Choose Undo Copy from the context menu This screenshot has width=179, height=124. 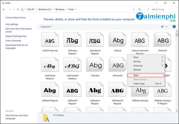[146, 84]
